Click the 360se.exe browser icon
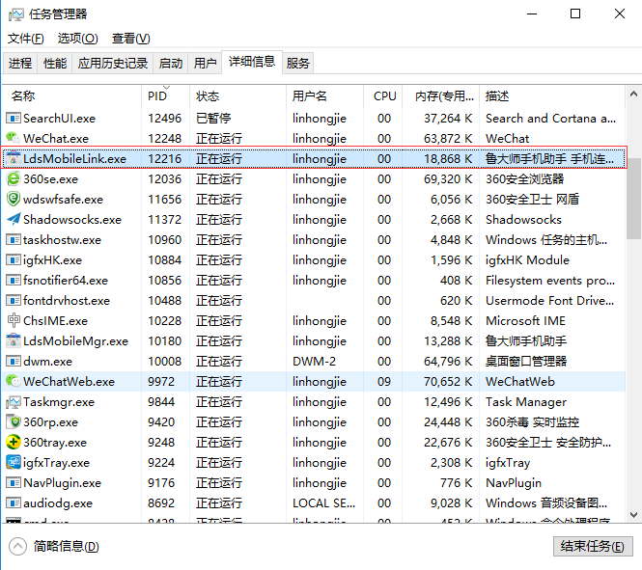This screenshot has height=570, width=642. 14,179
